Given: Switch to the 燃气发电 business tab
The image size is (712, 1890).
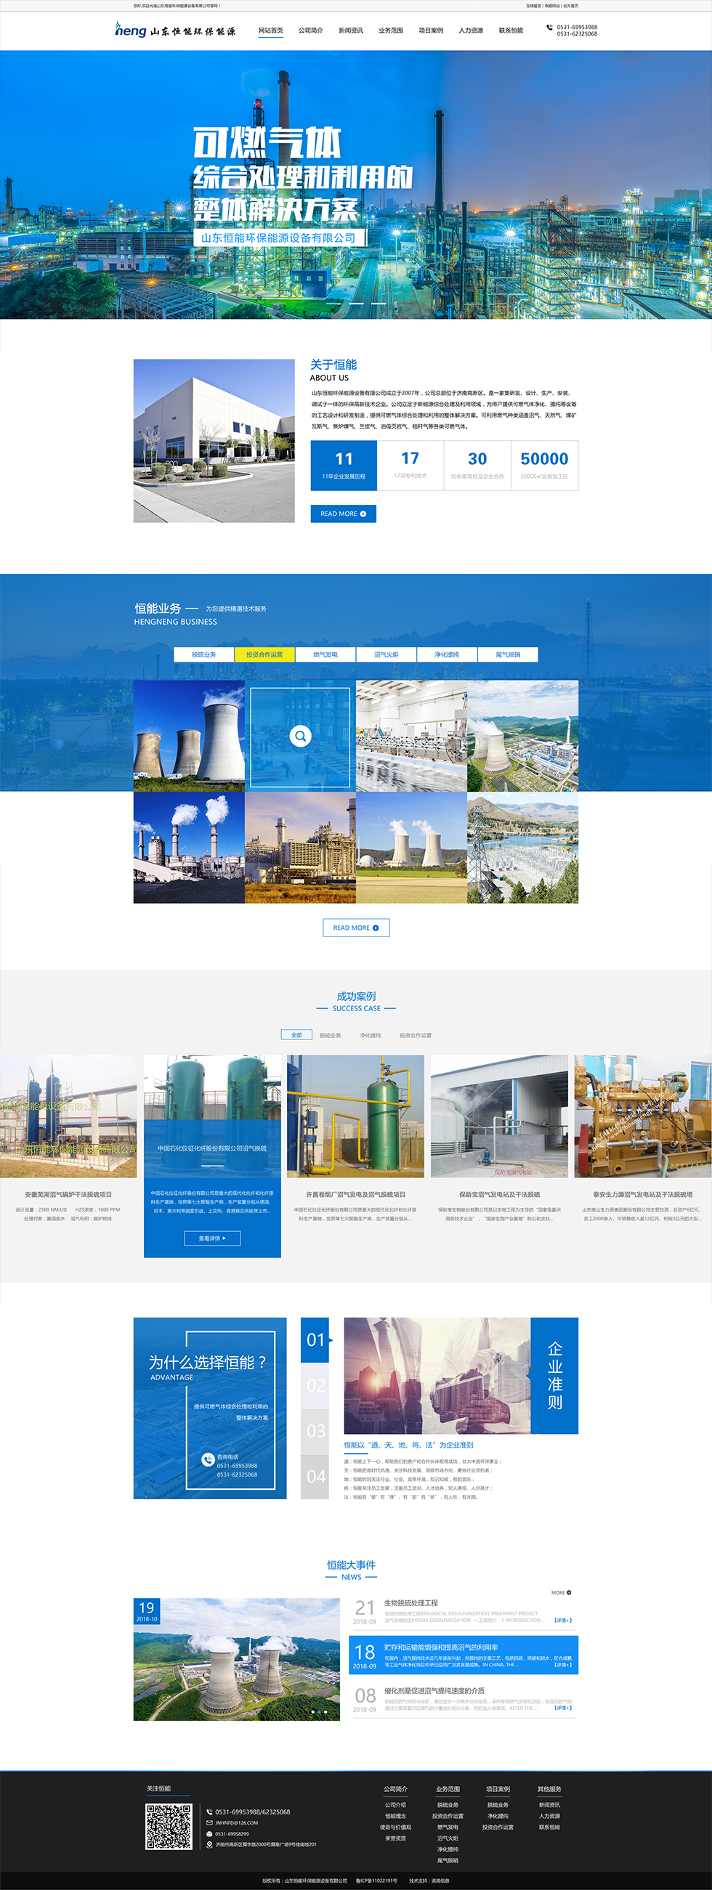Looking at the screenshot, I should [325, 654].
